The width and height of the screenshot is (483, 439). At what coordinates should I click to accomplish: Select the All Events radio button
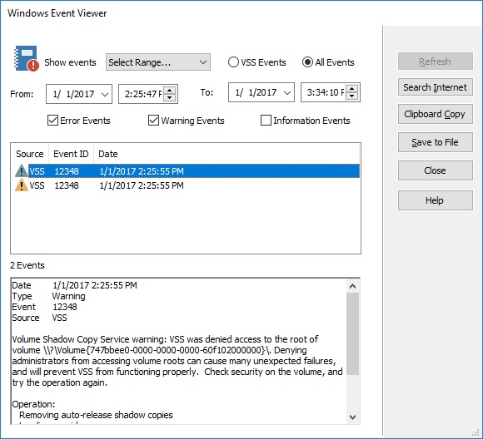[x=307, y=62]
